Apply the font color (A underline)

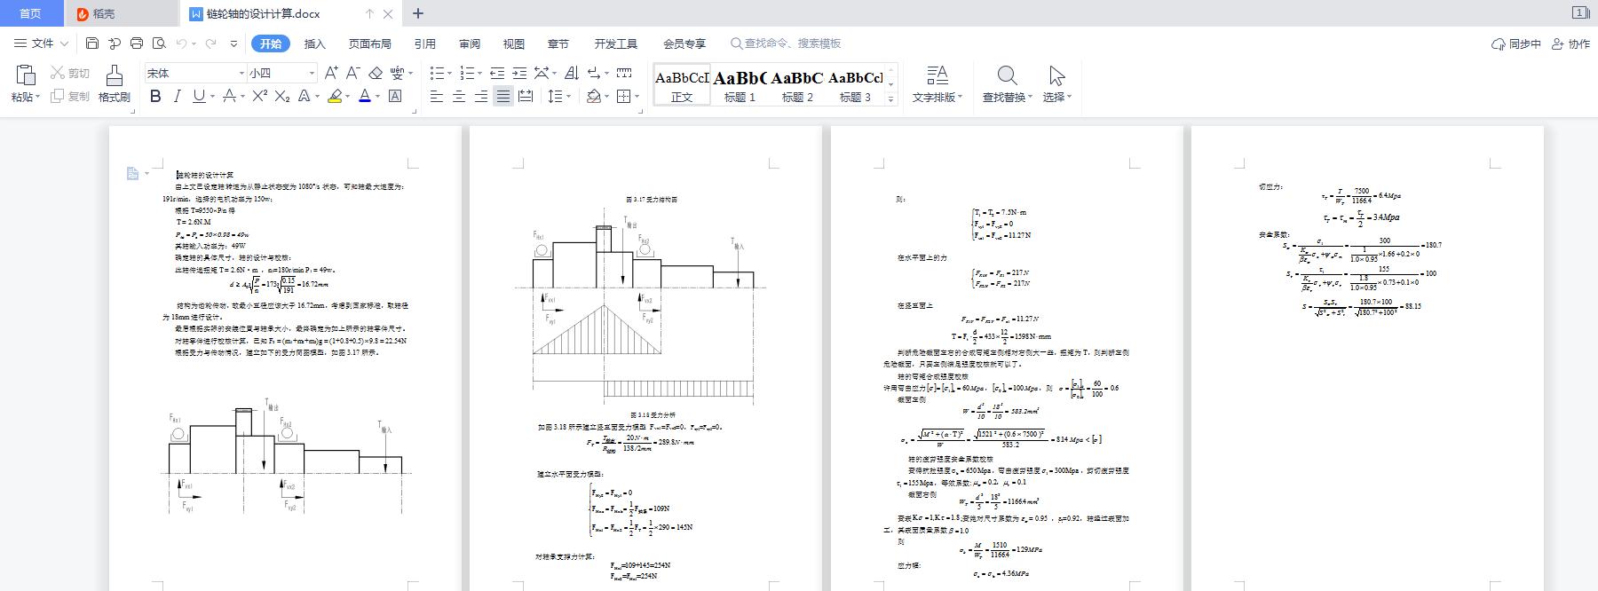point(364,96)
